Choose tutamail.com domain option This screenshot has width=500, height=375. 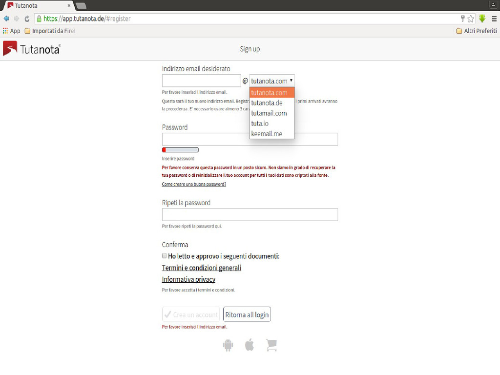272,113
